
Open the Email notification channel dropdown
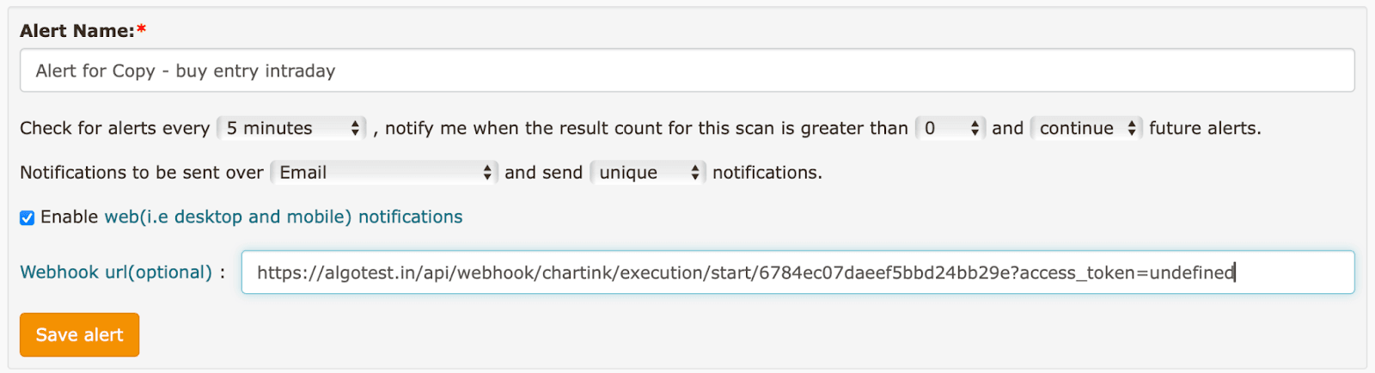tap(378, 173)
